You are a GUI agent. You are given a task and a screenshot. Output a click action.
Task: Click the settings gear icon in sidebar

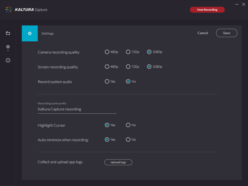tap(8, 47)
